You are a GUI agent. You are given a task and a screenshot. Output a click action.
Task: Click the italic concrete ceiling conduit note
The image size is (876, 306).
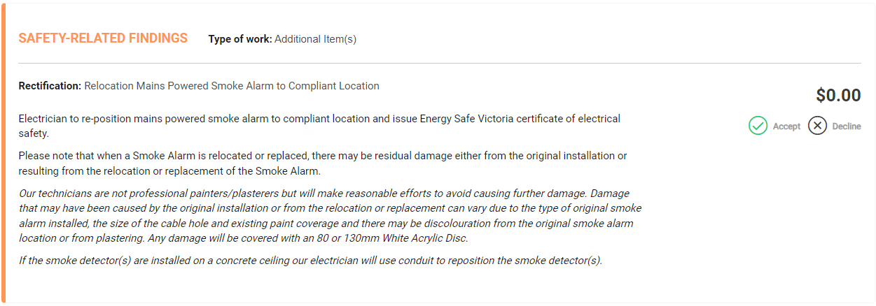tap(310, 261)
